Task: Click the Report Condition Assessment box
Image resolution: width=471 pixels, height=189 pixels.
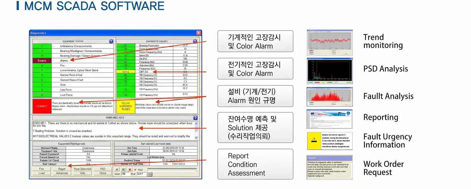Action: (x=255, y=164)
